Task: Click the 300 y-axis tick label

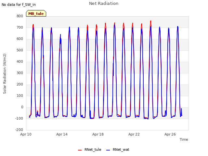Action: tap(20, 73)
